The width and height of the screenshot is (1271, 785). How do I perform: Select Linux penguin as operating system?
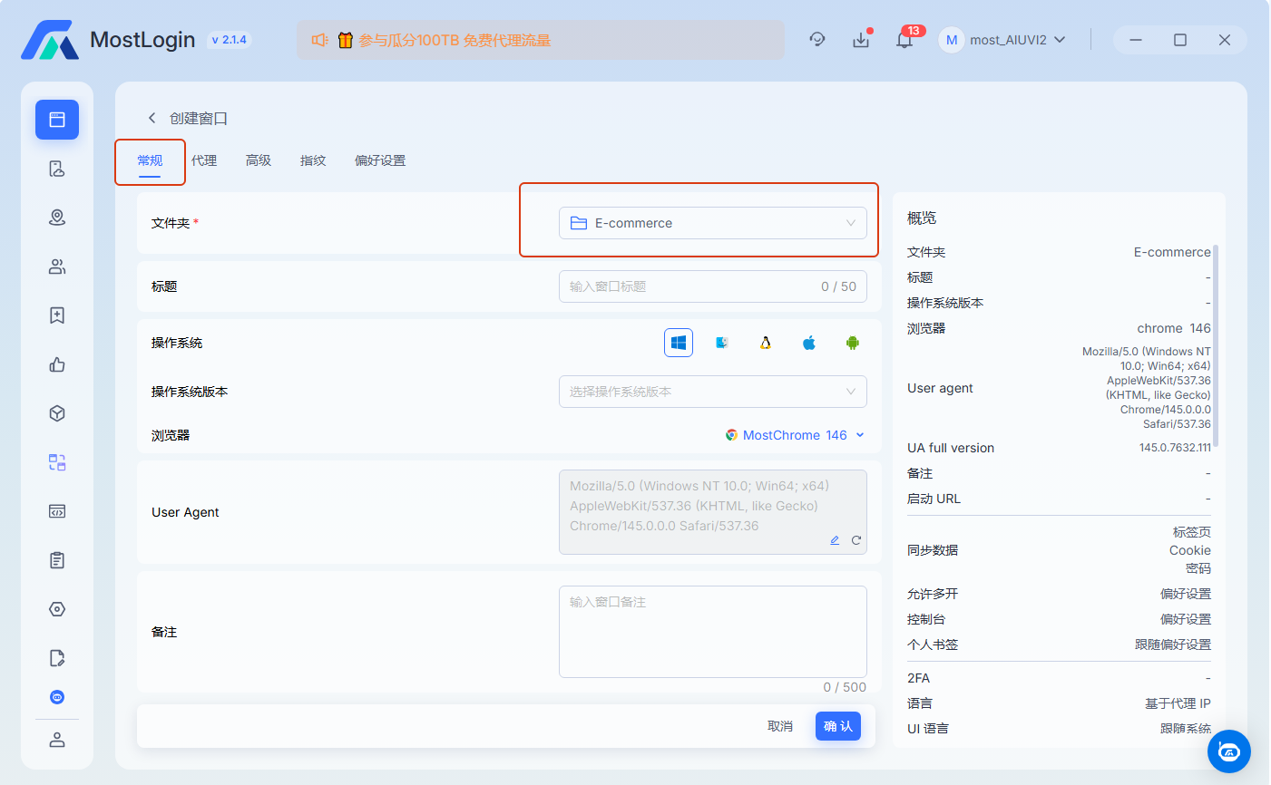click(x=766, y=343)
